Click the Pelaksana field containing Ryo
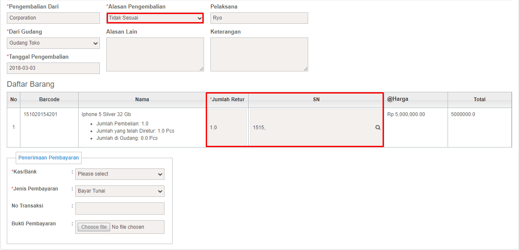 pyautogui.click(x=259, y=18)
